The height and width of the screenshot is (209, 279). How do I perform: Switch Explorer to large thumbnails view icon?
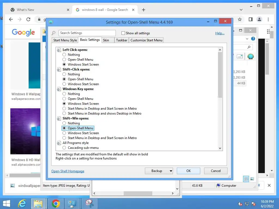(252, 179)
